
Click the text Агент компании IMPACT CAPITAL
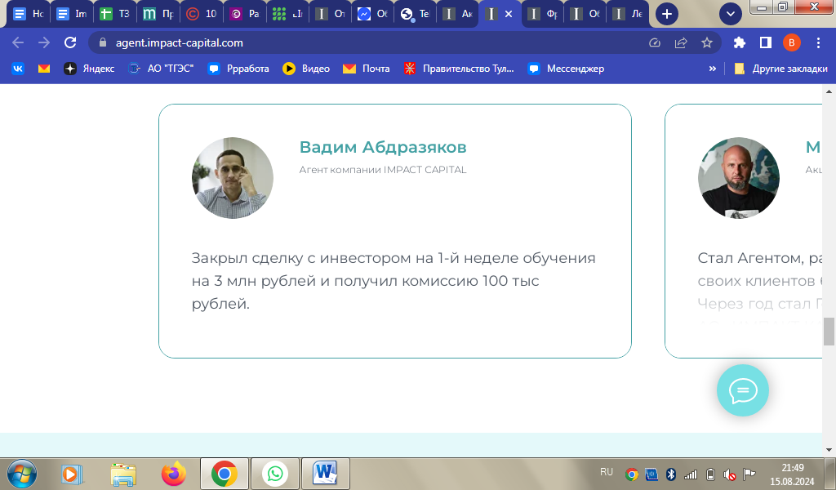click(383, 170)
